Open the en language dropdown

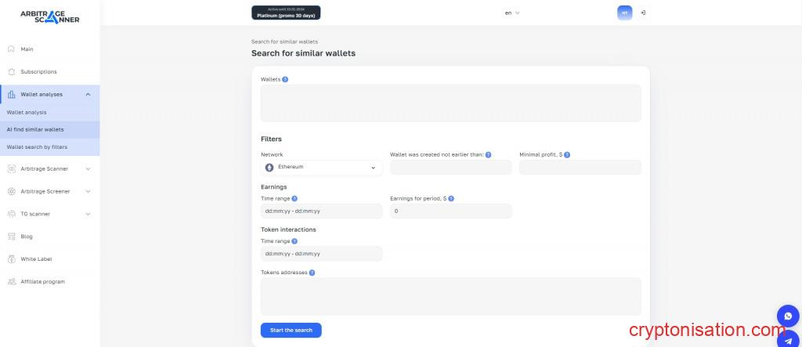512,13
